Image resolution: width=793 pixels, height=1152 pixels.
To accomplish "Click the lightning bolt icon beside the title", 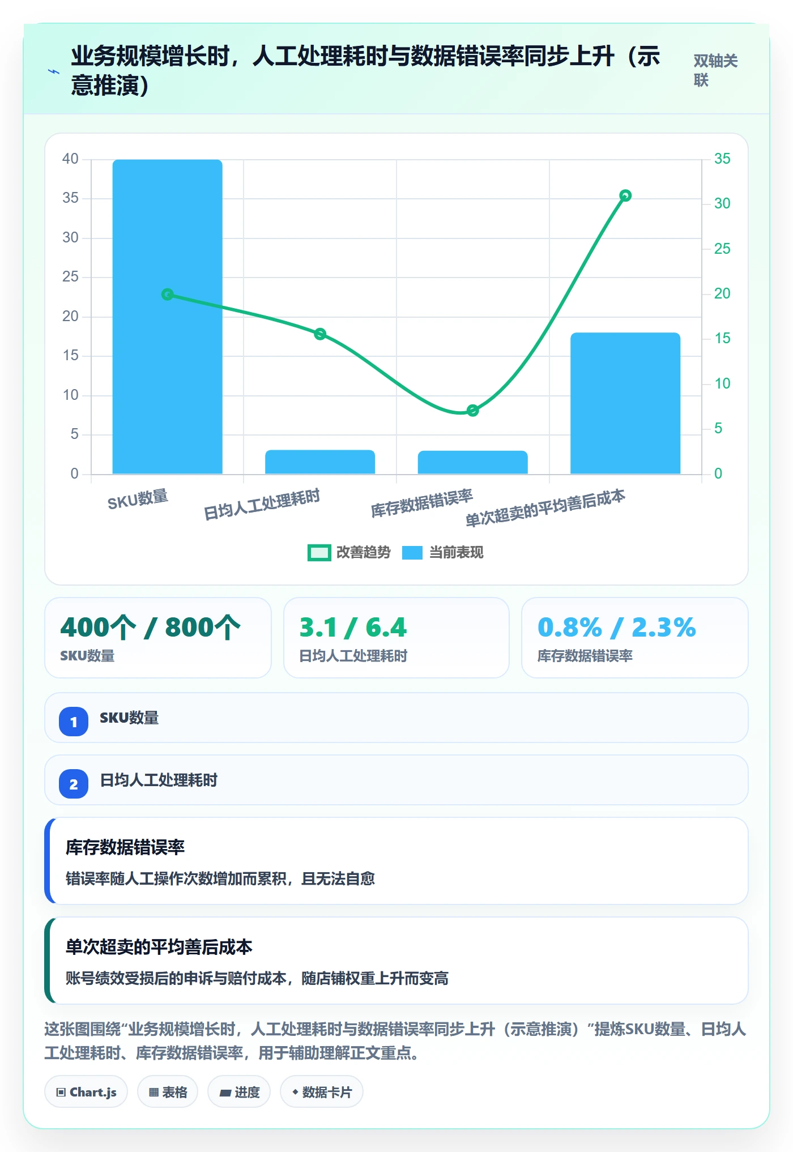I will pyautogui.click(x=54, y=71).
